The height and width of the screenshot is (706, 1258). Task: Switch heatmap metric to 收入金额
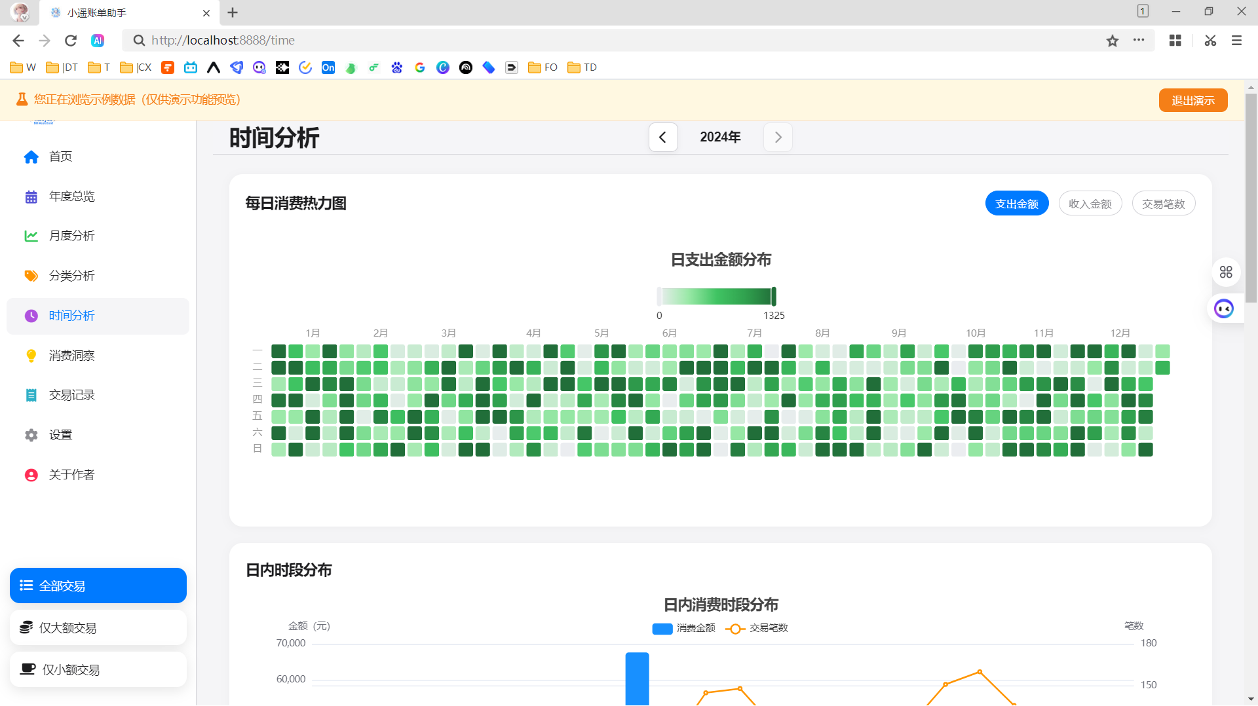[x=1090, y=203]
